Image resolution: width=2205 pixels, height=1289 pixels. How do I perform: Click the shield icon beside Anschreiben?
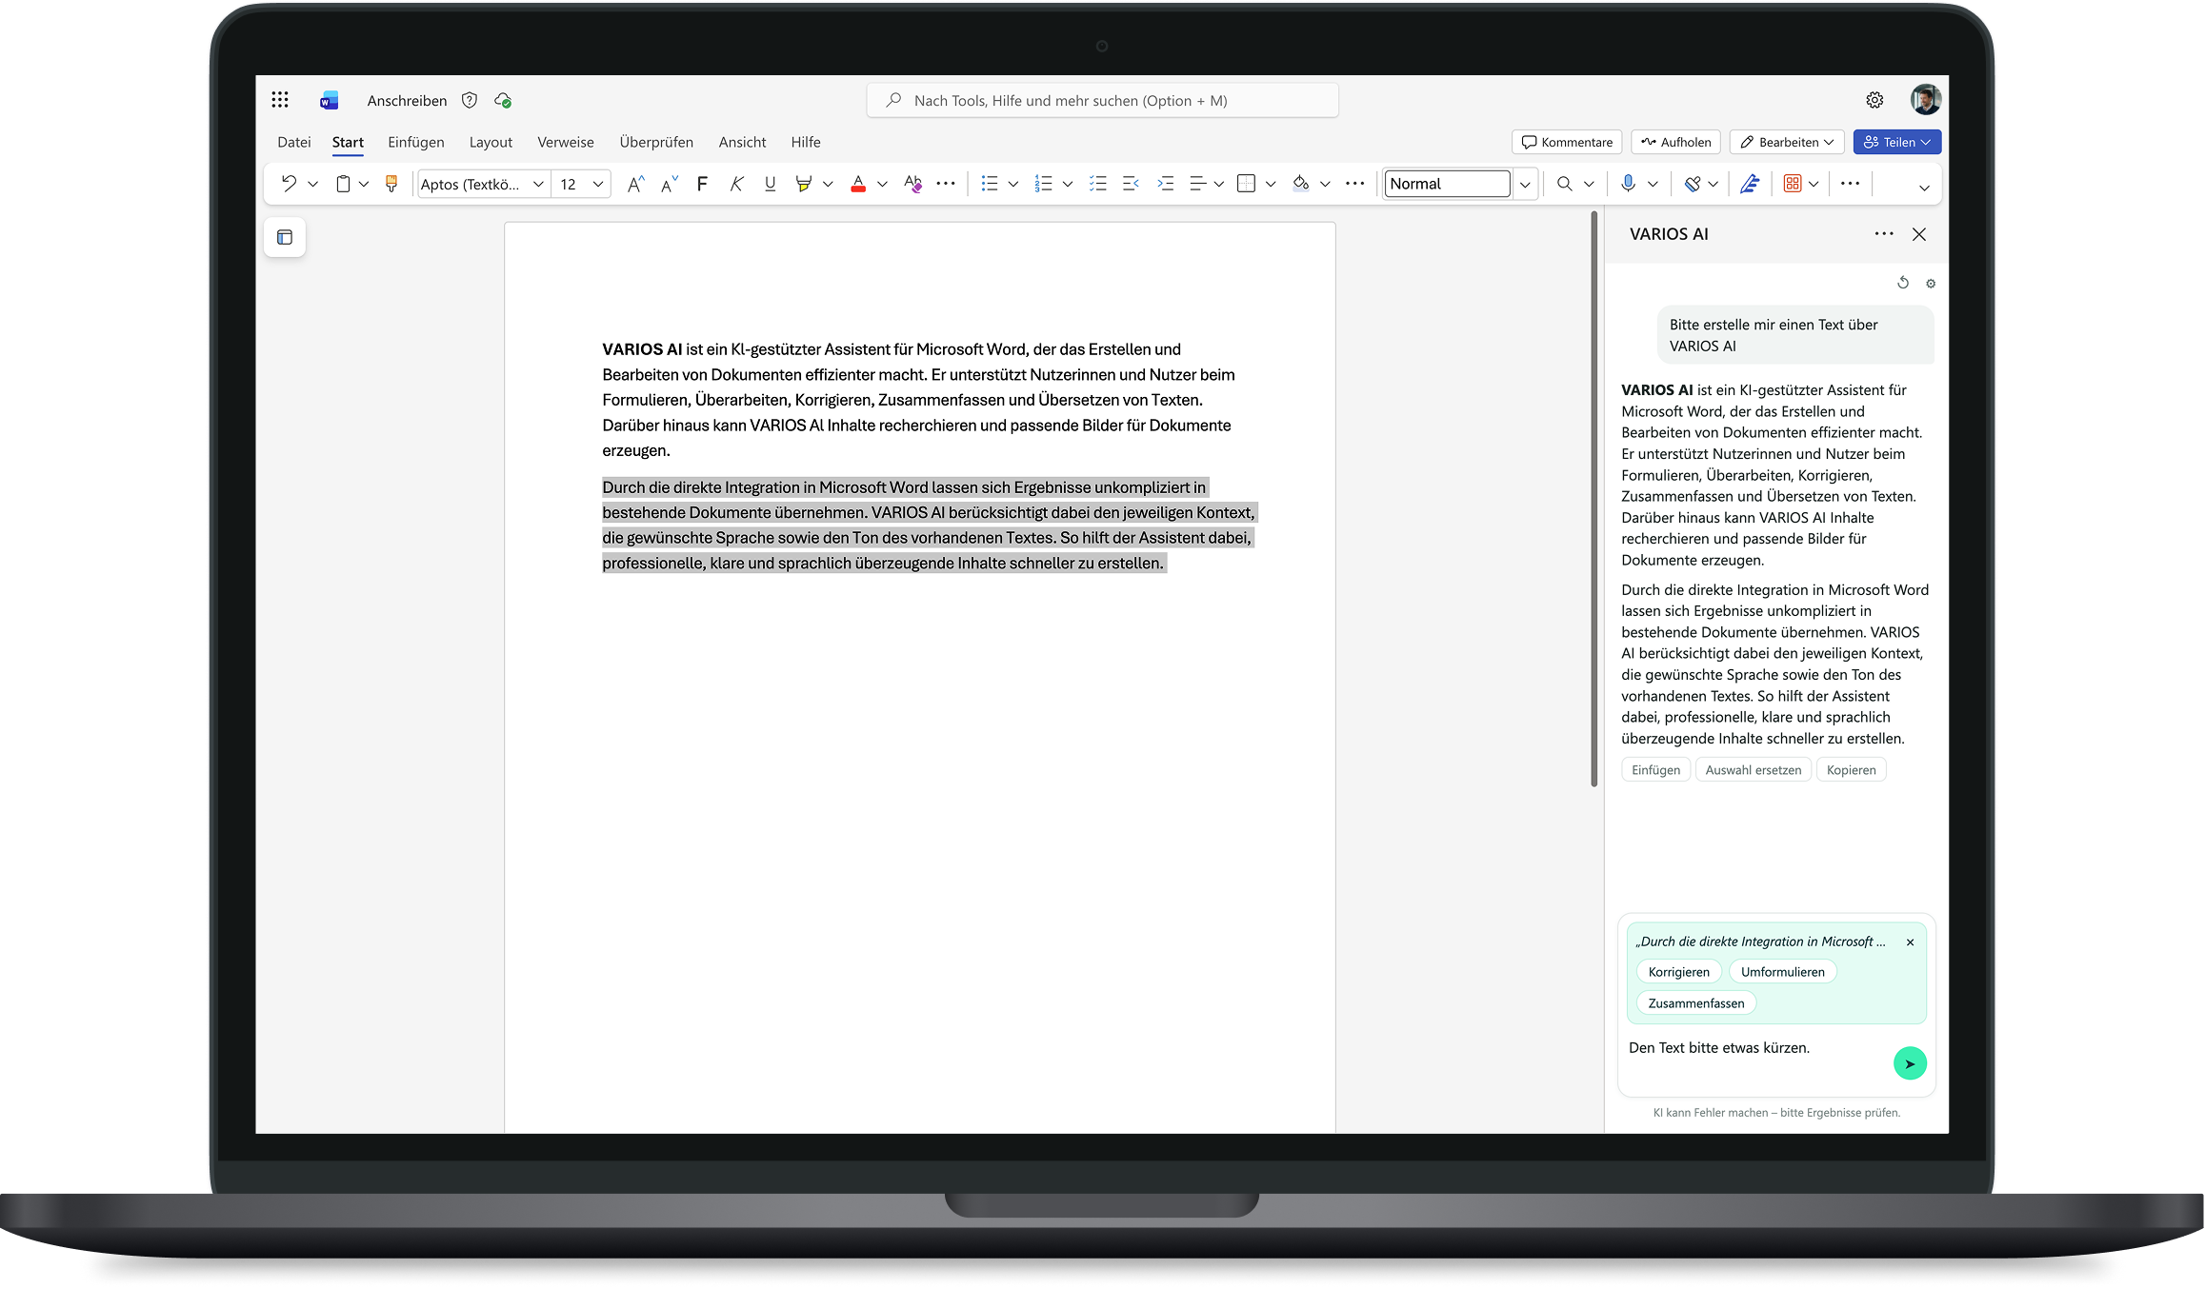pos(470,100)
